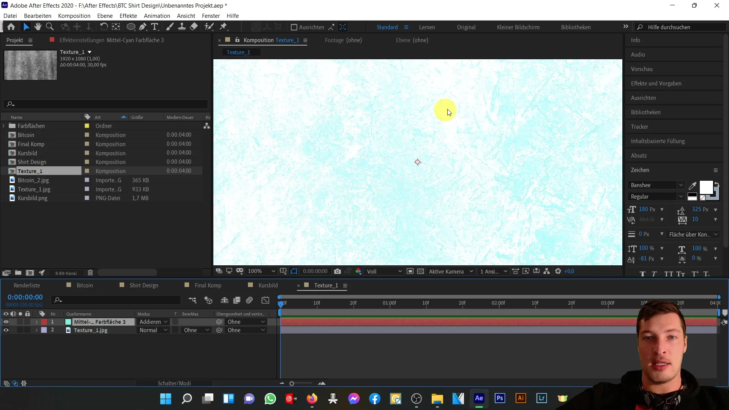729x410 pixels.
Task: Open the Banshee font family dropdown
Action: 656,185
